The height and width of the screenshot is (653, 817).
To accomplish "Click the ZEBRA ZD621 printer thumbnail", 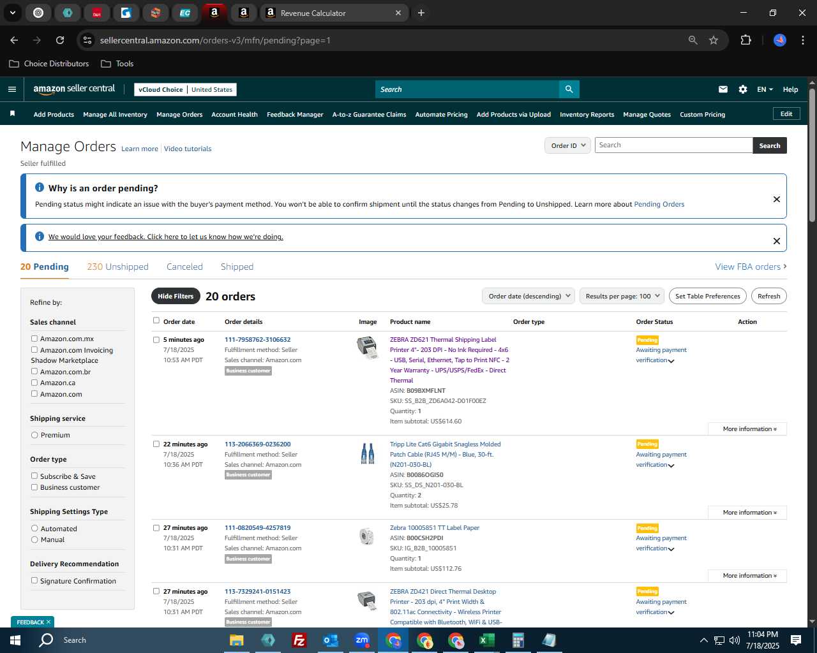I will [367, 348].
